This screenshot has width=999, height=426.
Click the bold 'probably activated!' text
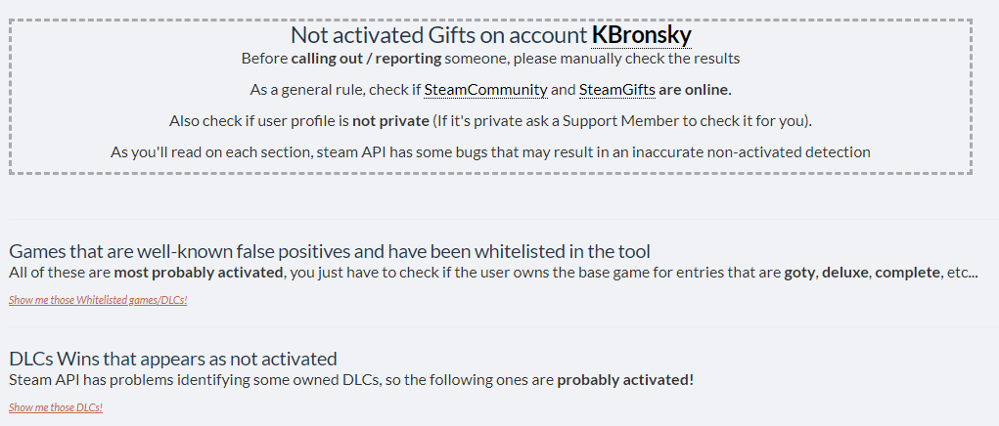(x=625, y=381)
